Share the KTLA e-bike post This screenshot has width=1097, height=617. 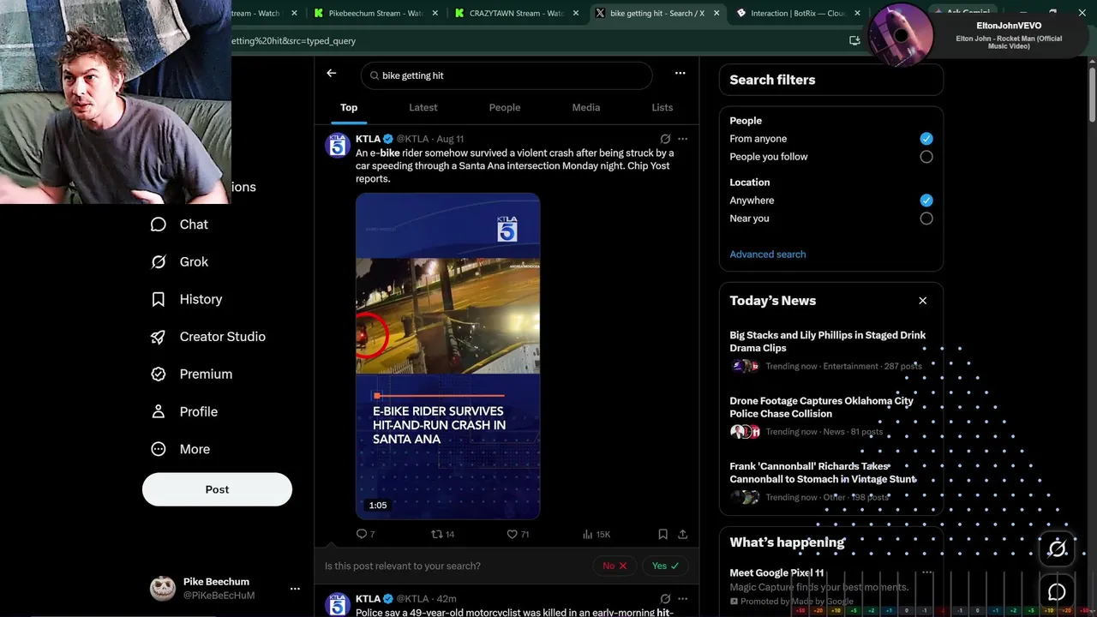(683, 534)
